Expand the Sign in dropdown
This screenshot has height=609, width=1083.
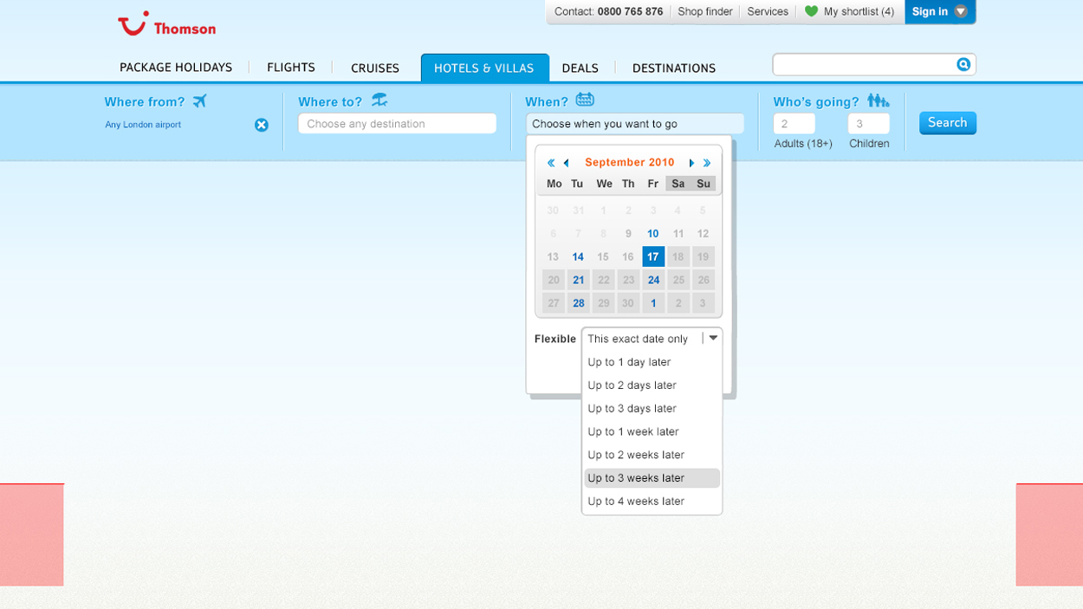(960, 11)
